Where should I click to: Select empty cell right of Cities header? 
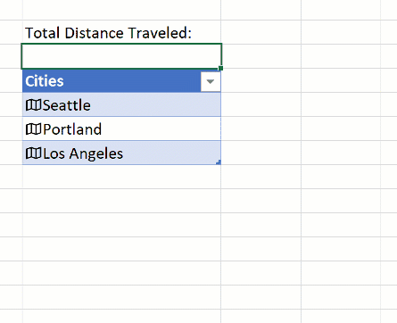coord(261,80)
